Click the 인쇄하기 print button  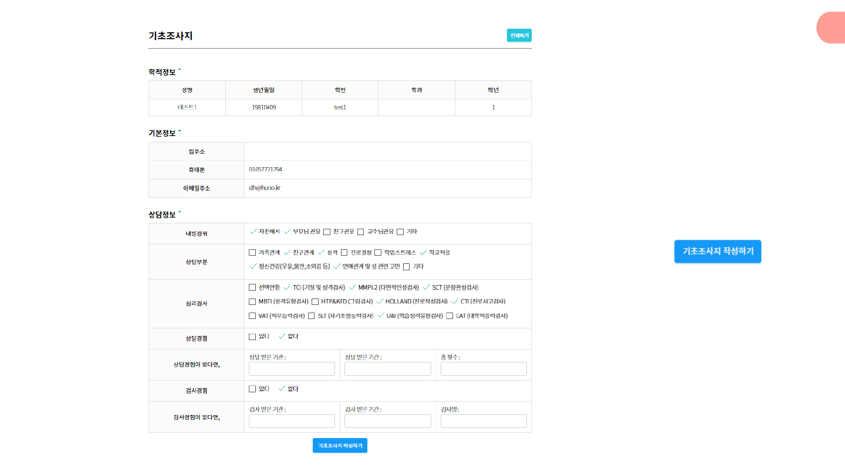pos(519,35)
